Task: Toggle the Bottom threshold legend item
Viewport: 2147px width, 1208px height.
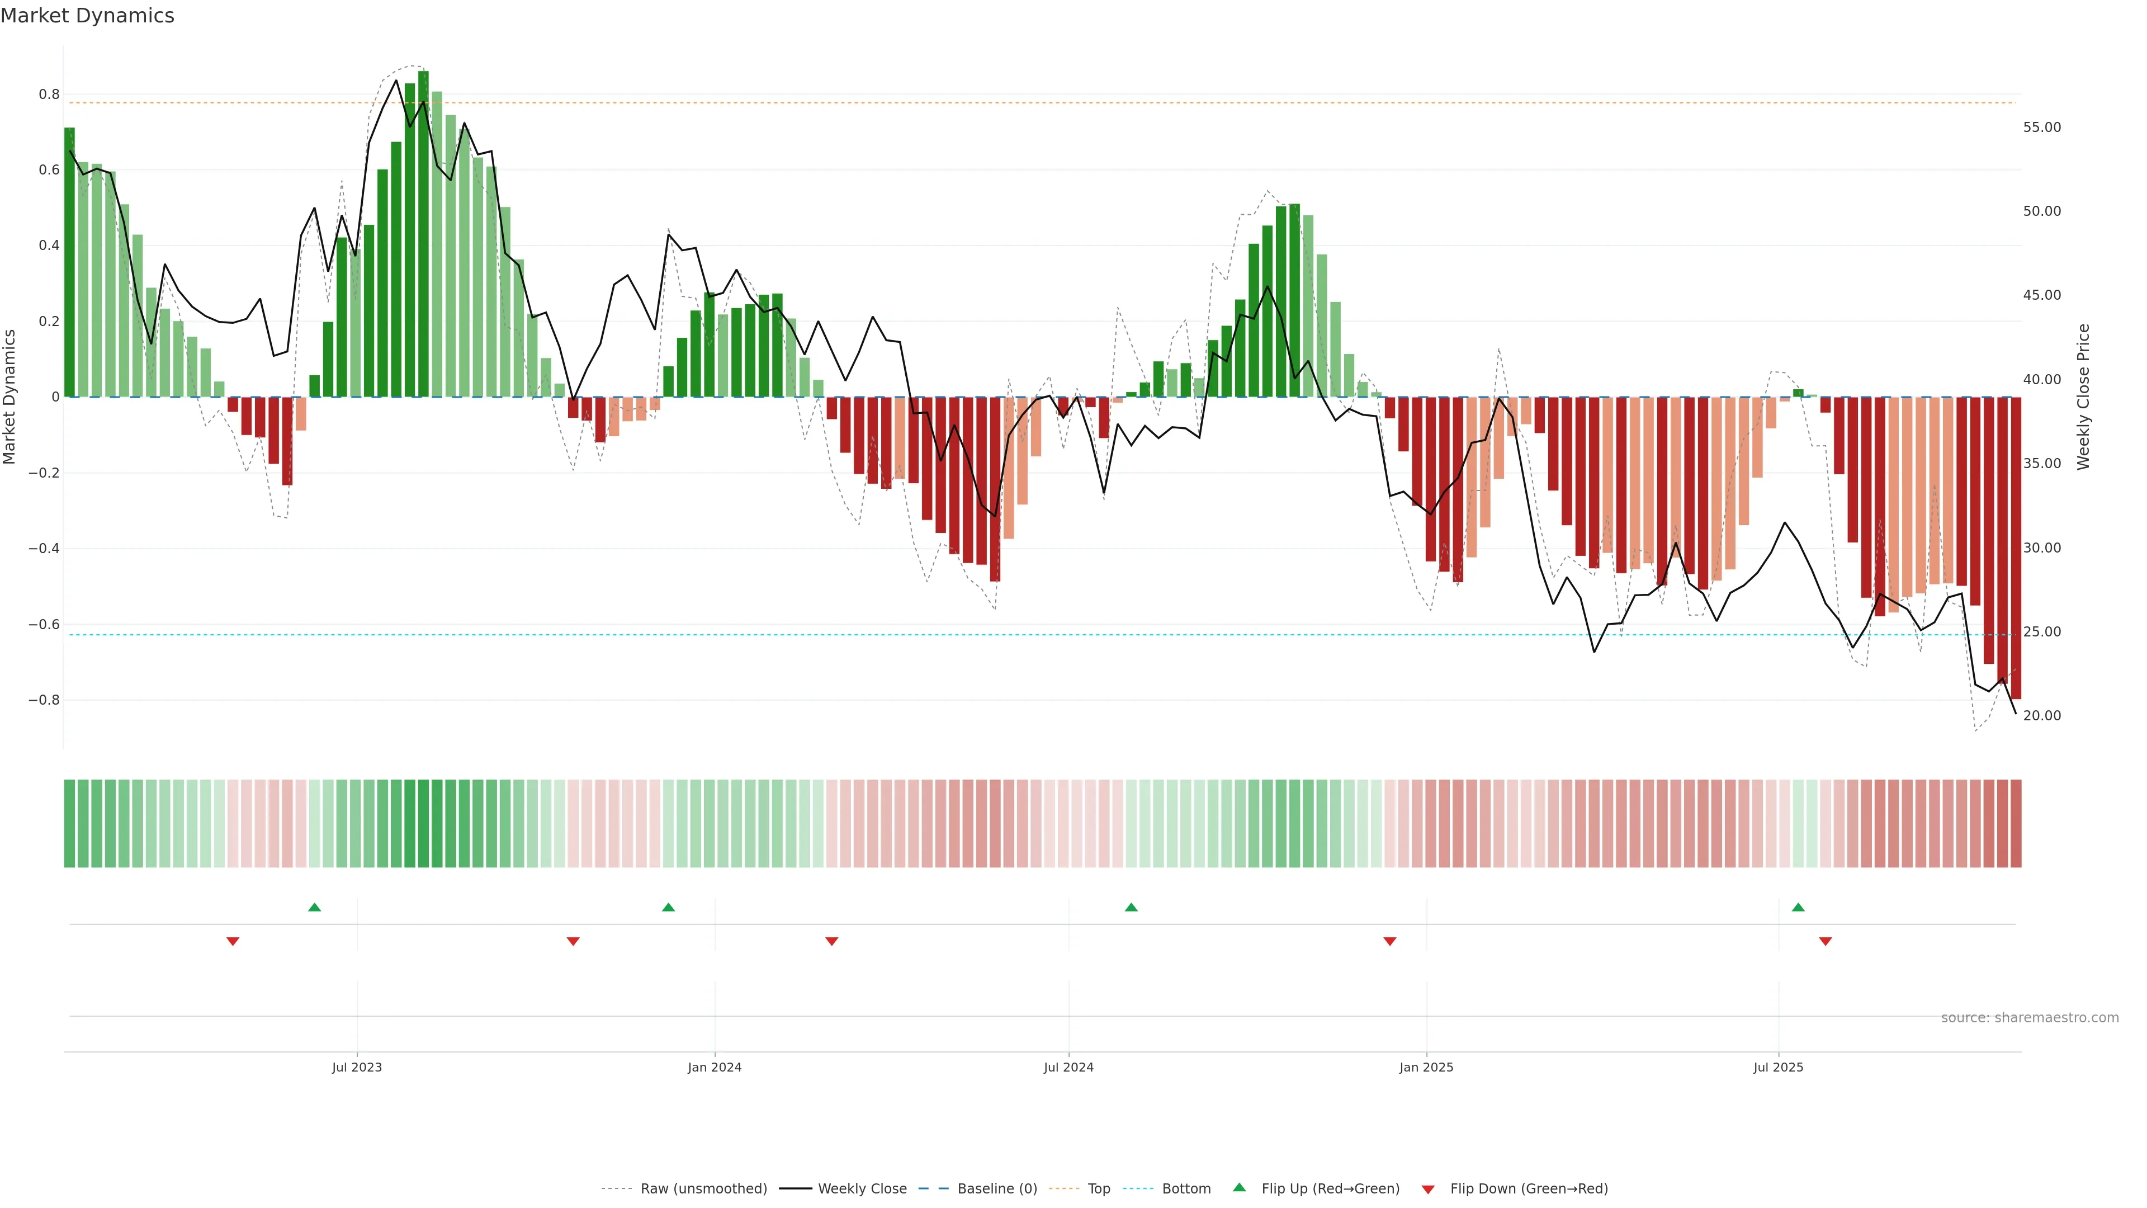Action: (1186, 1189)
